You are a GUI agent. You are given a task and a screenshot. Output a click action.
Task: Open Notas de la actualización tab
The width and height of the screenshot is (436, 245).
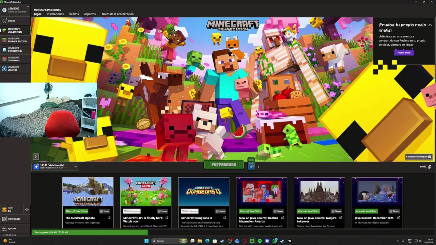coord(118,14)
